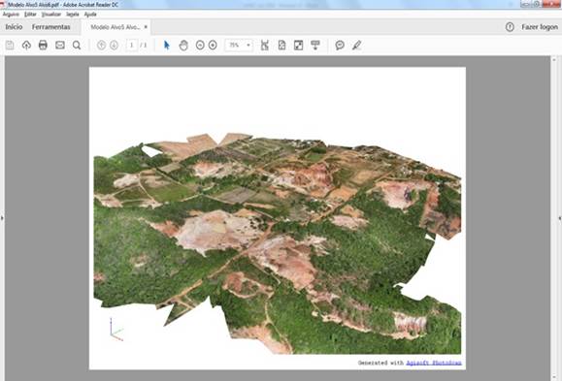This screenshot has width=562, height=381.
Task: Open the search magnifier tool
Action: click(x=77, y=46)
